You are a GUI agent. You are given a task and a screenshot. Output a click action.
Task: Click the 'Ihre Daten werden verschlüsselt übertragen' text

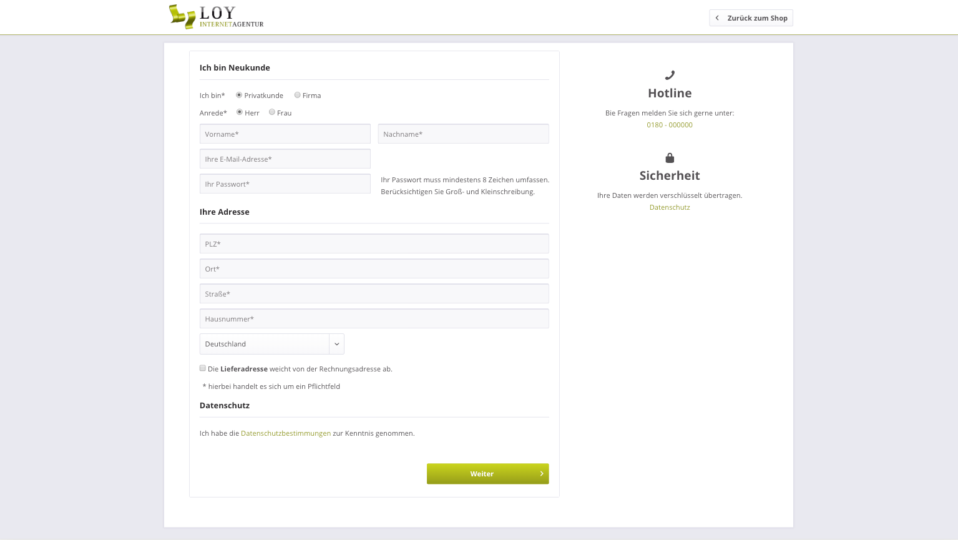(x=670, y=195)
